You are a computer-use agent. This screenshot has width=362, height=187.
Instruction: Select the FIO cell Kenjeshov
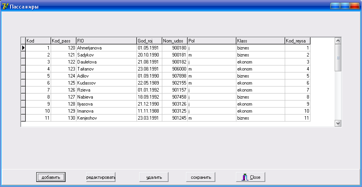tap(106, 118)
